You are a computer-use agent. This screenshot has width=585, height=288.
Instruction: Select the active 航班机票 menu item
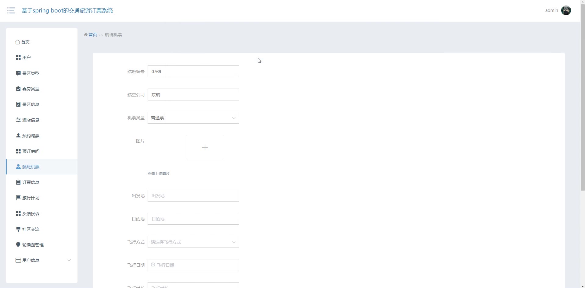(41, 167)
